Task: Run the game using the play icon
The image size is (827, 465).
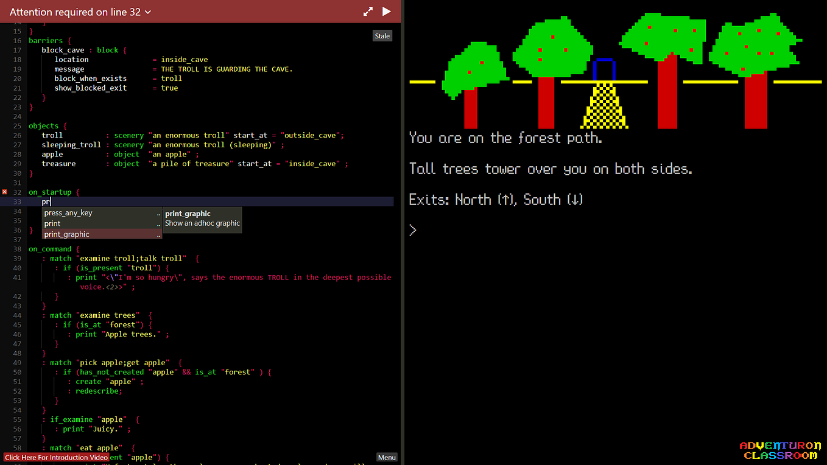Action: 388,11
